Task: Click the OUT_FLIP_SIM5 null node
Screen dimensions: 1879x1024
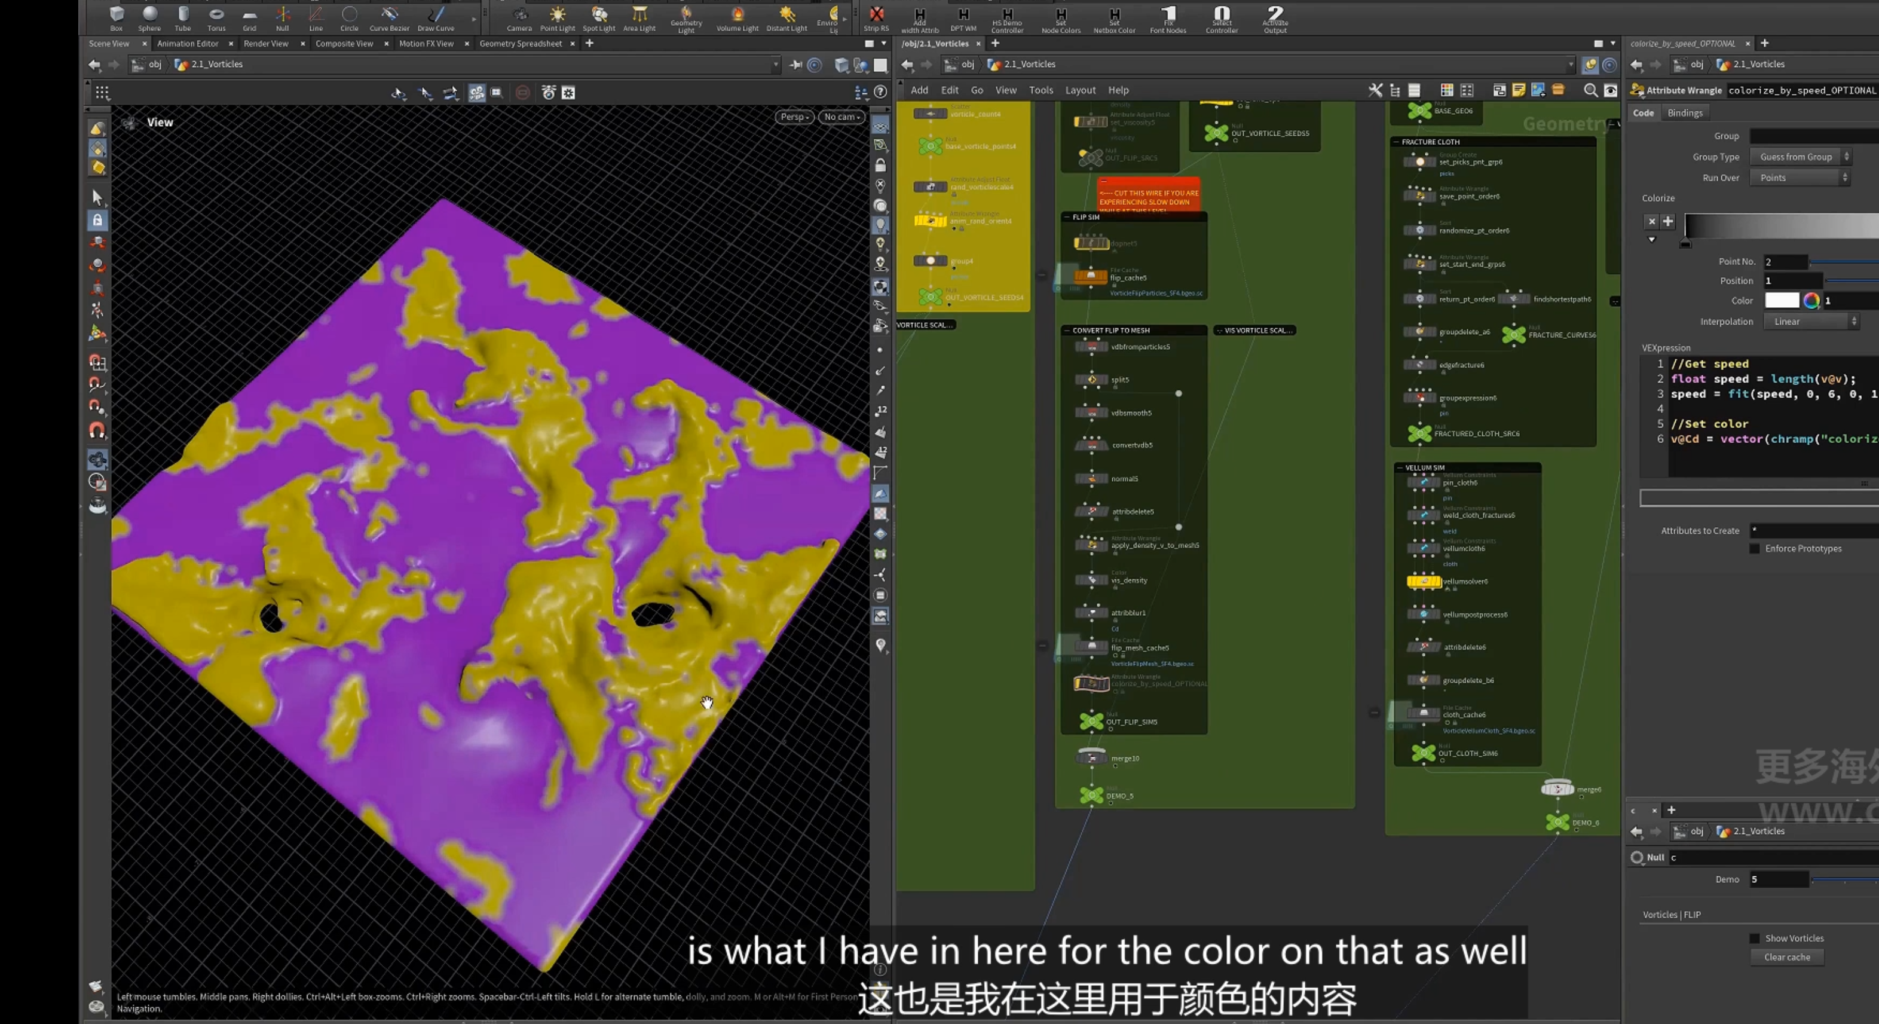Action: pyautogui.click(x=1091, y=722)
